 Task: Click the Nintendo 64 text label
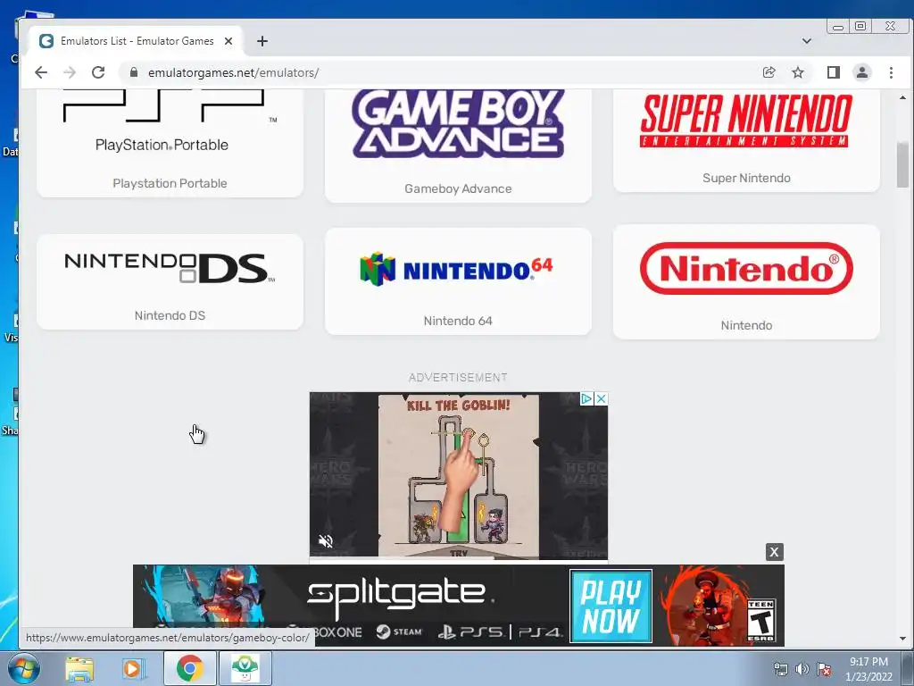click(458, 321)
